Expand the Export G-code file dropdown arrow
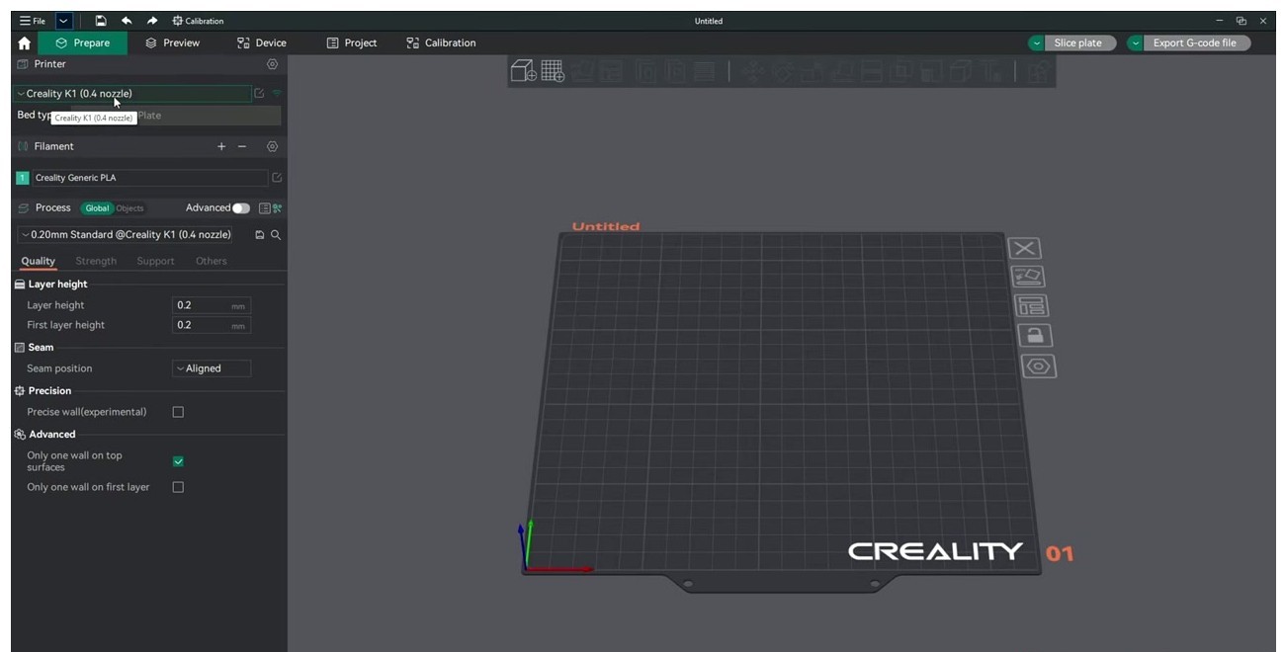Screen dimensions: 1285x652 (x=1135, y=43)
